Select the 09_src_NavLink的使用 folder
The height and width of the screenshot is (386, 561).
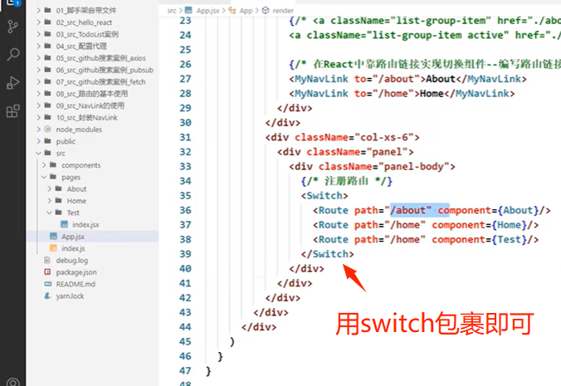point(90,105)
